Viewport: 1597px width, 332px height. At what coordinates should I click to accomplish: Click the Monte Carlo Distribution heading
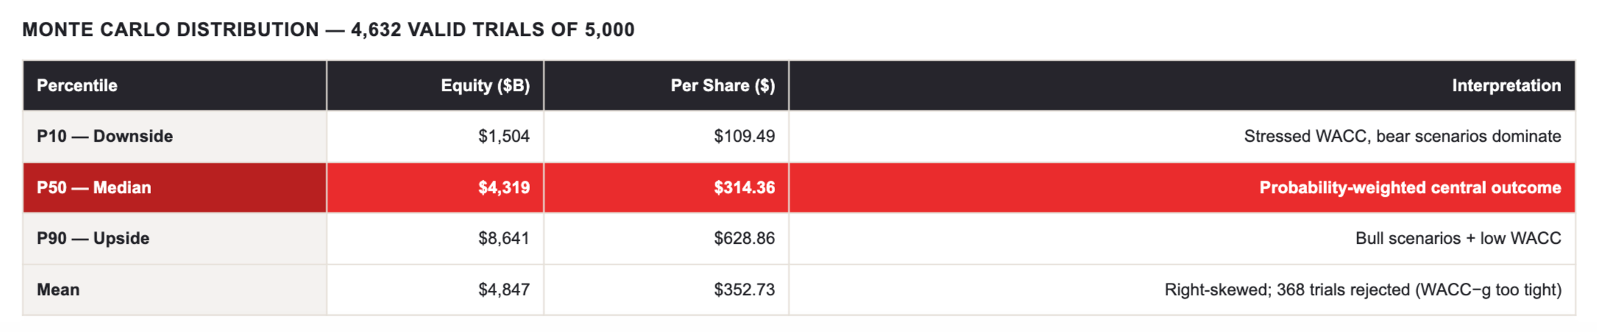(x=328, y=30)
